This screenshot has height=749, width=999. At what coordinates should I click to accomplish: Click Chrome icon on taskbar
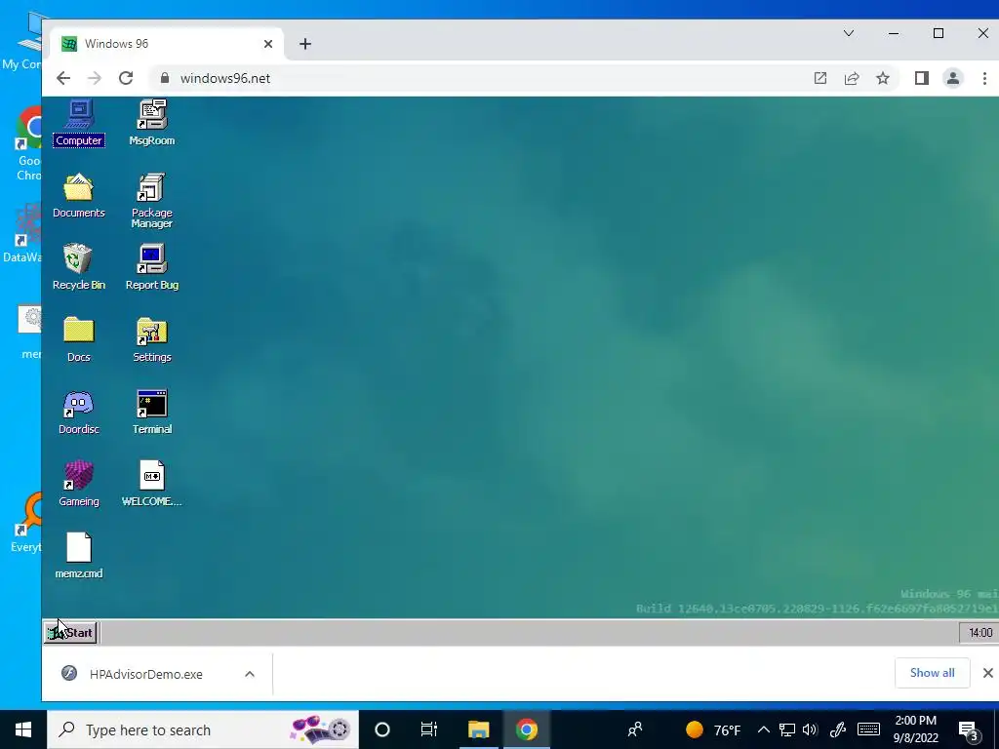pyautogui.click(x=527, y=729)
